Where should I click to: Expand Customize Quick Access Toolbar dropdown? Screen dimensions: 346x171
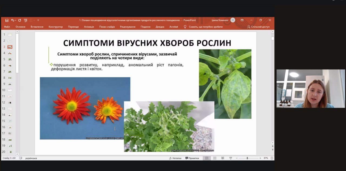pyautogui.click(x=38, y=20)
